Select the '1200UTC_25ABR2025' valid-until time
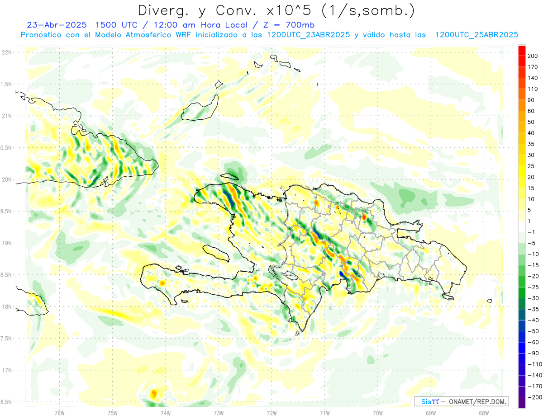 [x=476, y=35]
